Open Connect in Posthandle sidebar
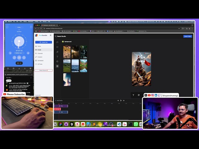This screenshot has width=199, height=149. point(44,57)
